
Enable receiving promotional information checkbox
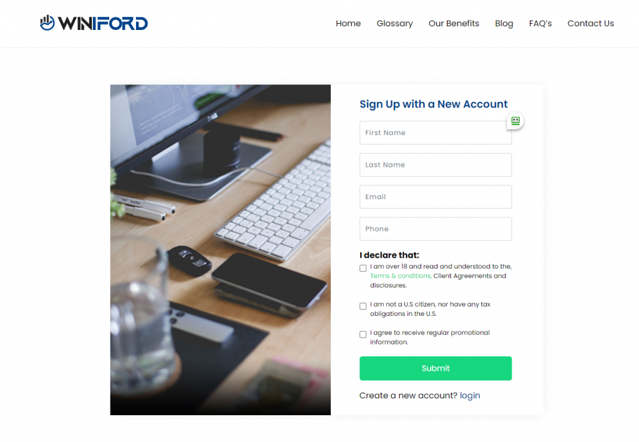click(363, 335)
